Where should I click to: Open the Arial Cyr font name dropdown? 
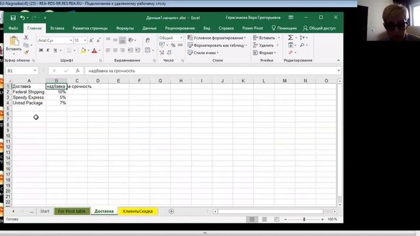71,41
